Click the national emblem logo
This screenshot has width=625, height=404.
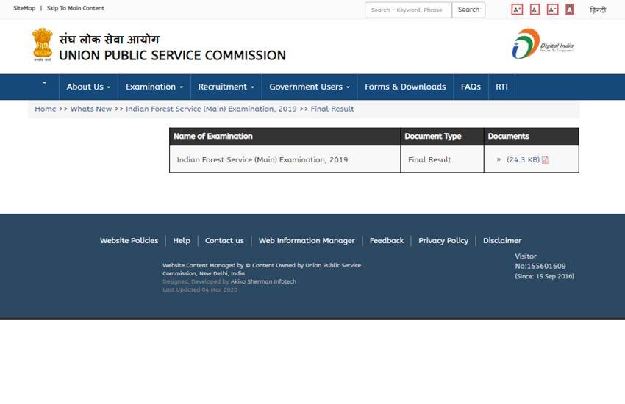pos(43,44)
